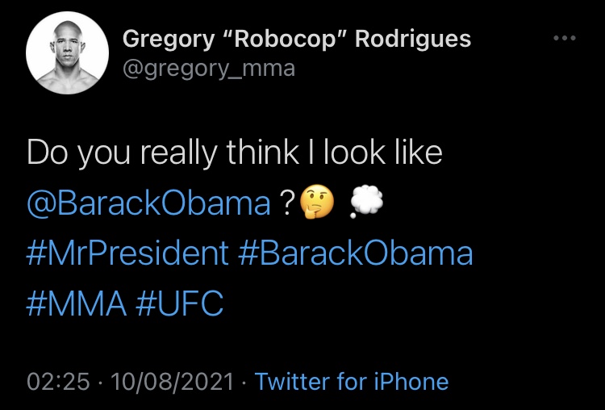Click the "Robocop" nickname in display name

285,39
